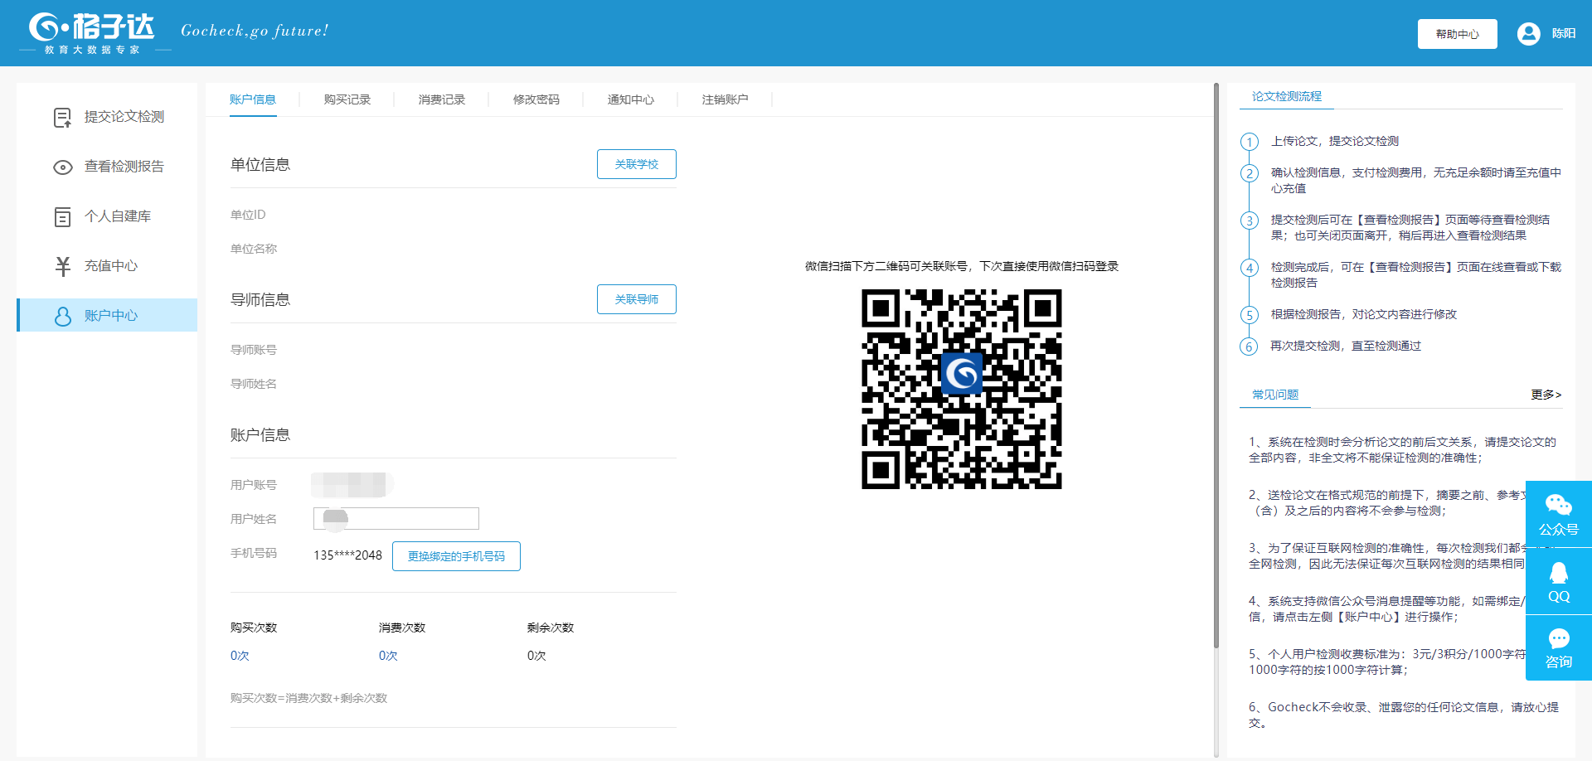Switch to the 购买记录 tab
1592x761 pixels.
point(347,99)
